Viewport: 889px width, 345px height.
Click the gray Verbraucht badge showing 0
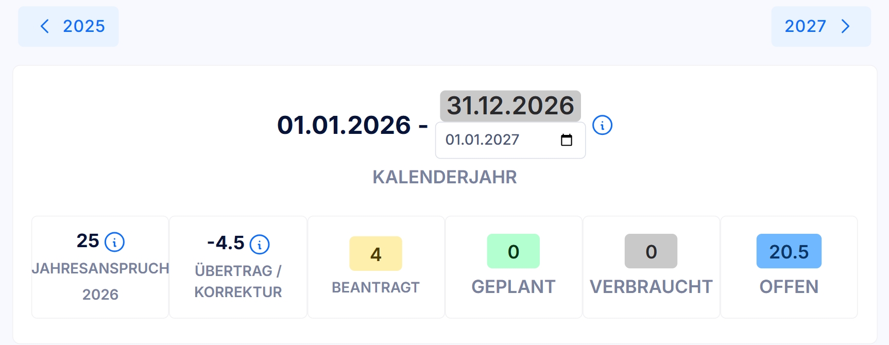pos(651,251)
